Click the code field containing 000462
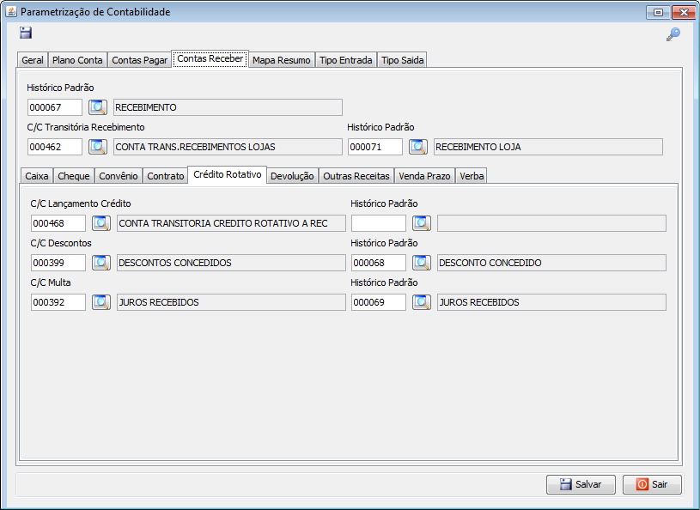This screenshot has width=700, height=510. pos(55,147)
